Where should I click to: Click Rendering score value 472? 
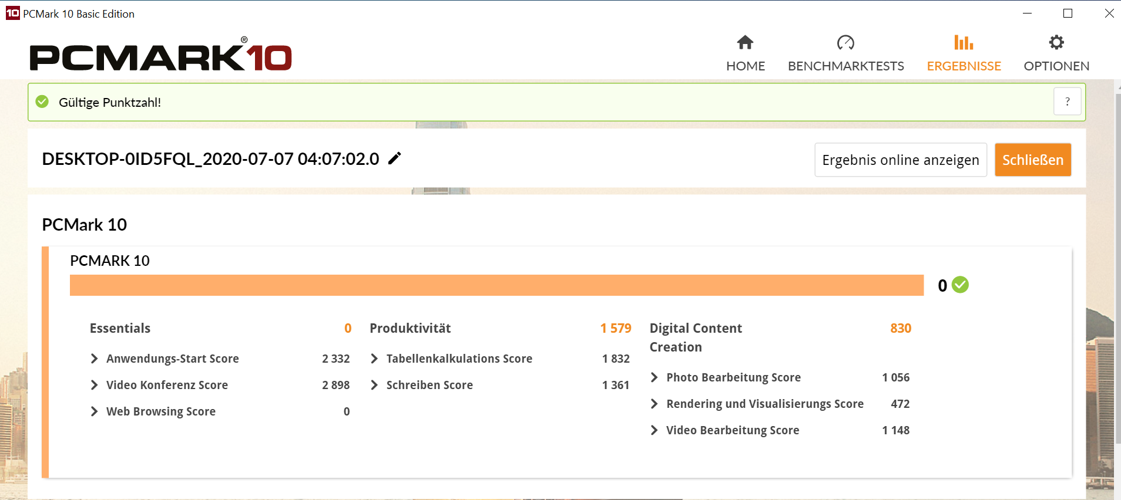[900, 404]
